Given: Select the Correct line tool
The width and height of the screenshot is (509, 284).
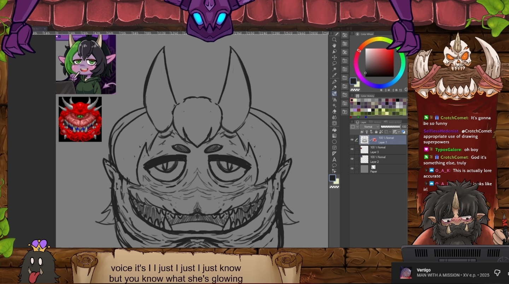Looking at the screenshot, I should 334,171.
